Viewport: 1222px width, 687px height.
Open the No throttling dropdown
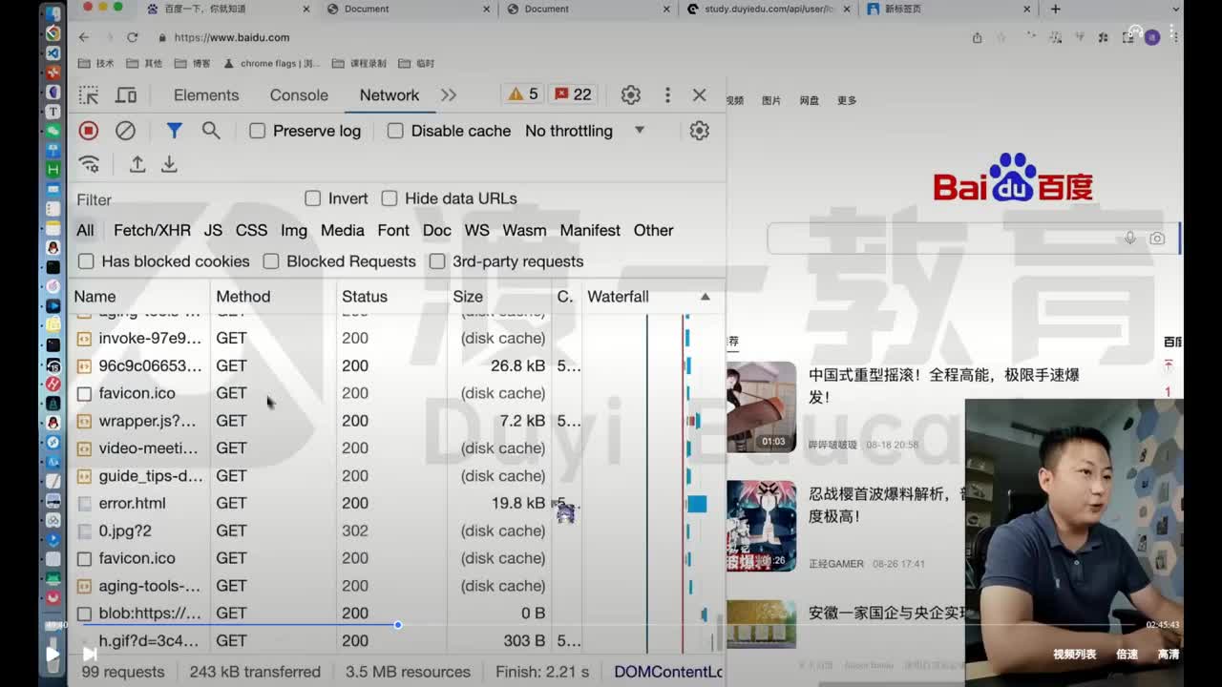tap(585, 131)
